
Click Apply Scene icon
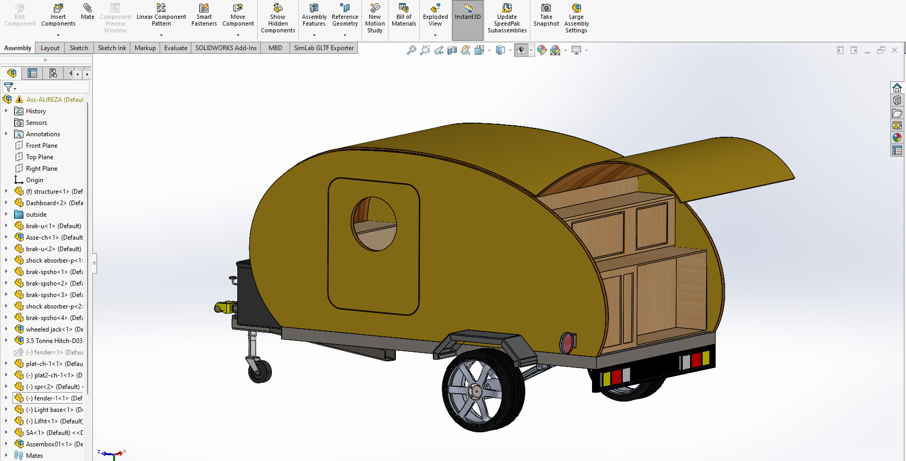click(555, 50)
